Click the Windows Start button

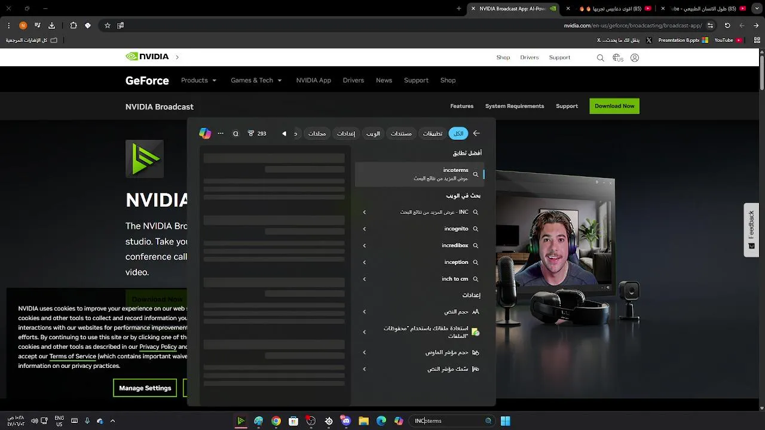click(x=506, y=421)
